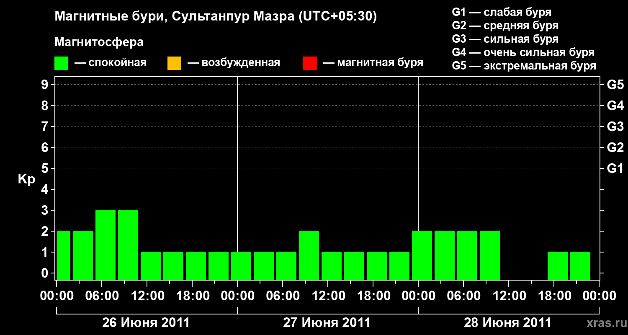Click the G5 storm level label
Image resolution: width=628 pixels, height=335 pixels.
pyautogui.click(x=615, y=85)
